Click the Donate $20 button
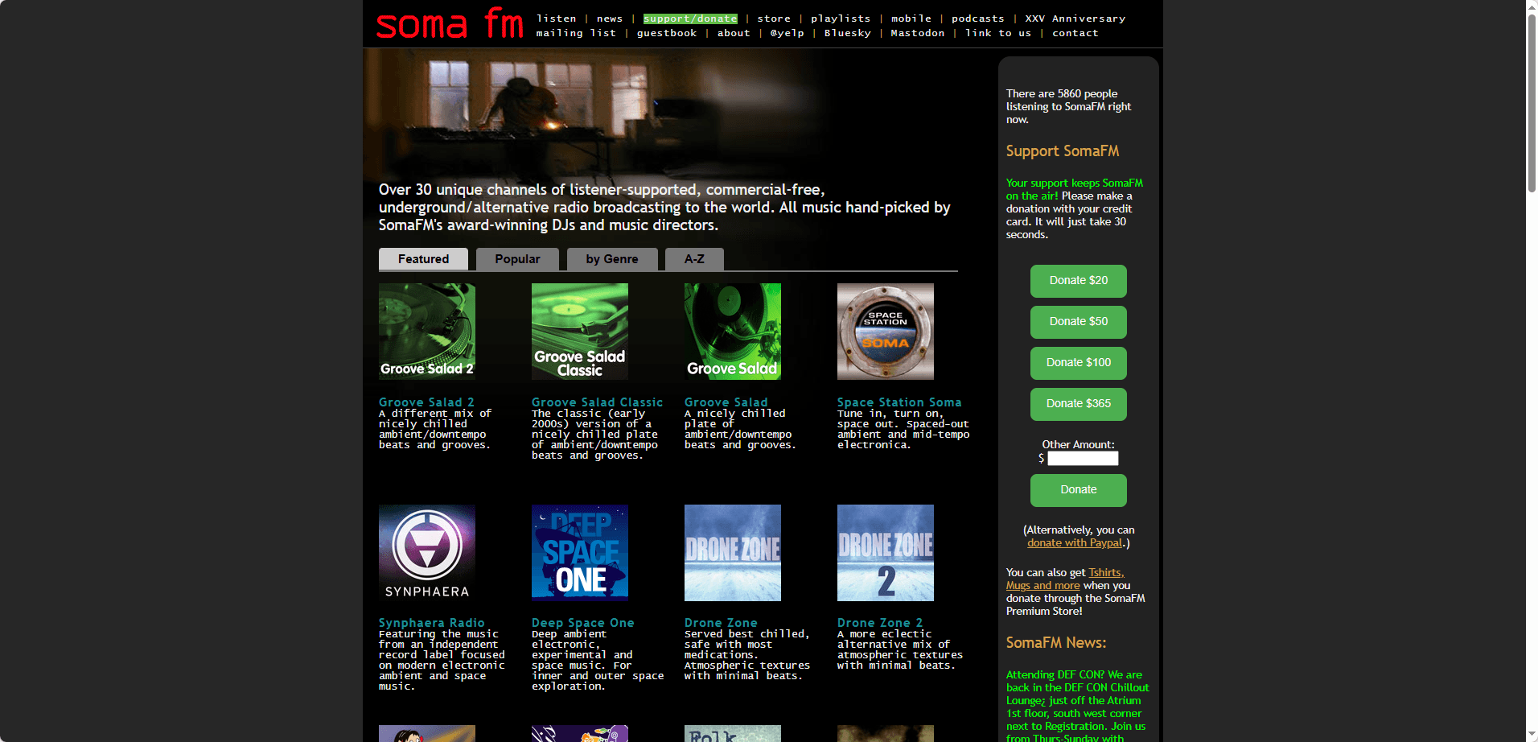 [x=1079, y=281]
